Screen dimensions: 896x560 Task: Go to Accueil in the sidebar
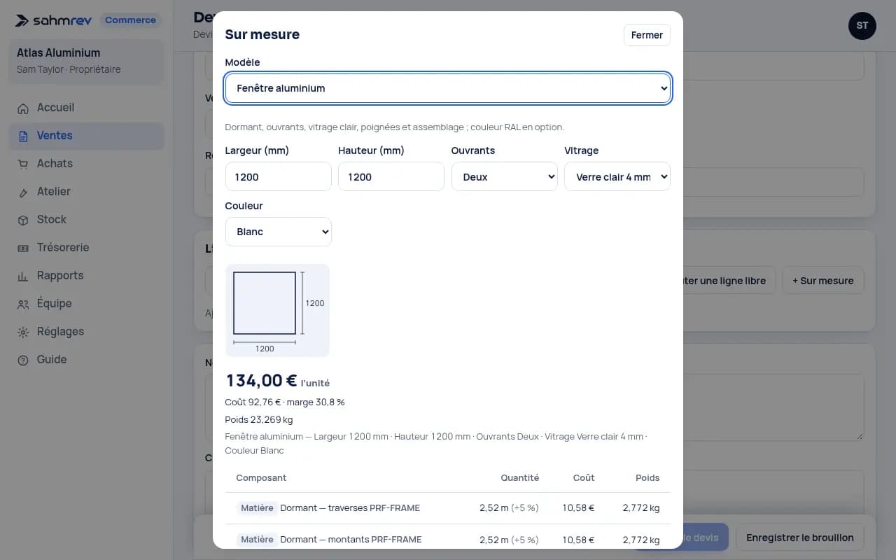[x=87, y=108]
